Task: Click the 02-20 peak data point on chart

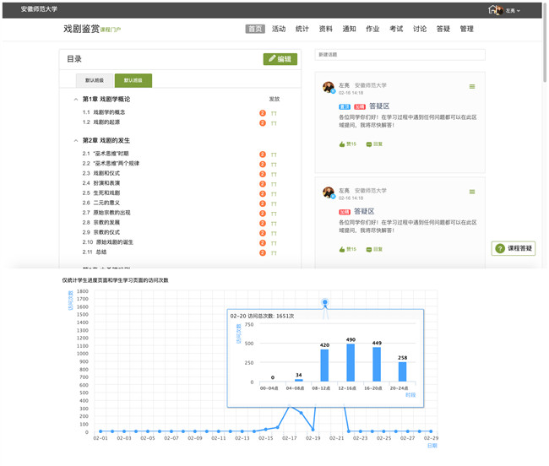Action: click(325, 302)
